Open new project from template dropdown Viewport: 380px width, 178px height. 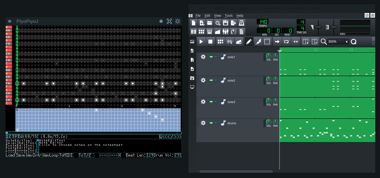click(x=202, y=23)
